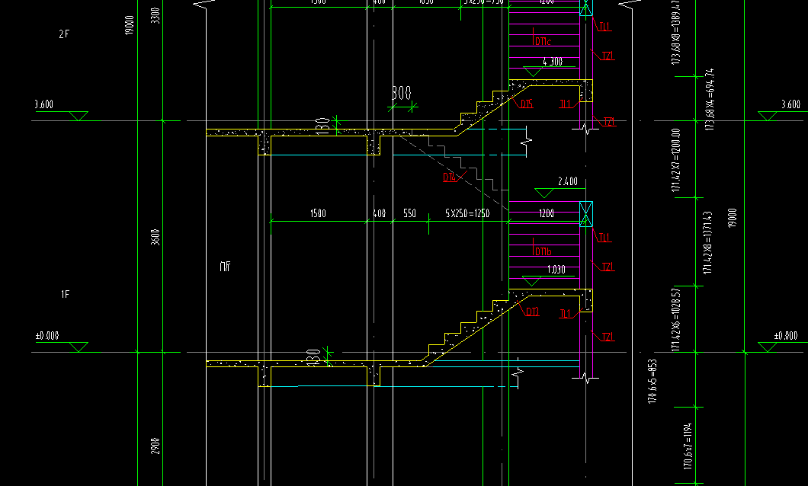Click the "3300" vertical dimension text
The width and height of the screenshot is (808, 486).
[x=155, y=15]
